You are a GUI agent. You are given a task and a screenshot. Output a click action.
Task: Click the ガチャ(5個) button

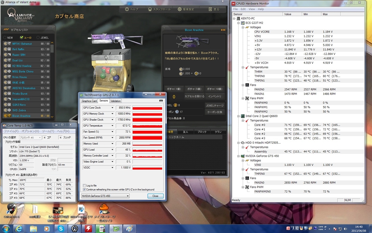pyautogui.click(x=194, y=89)
